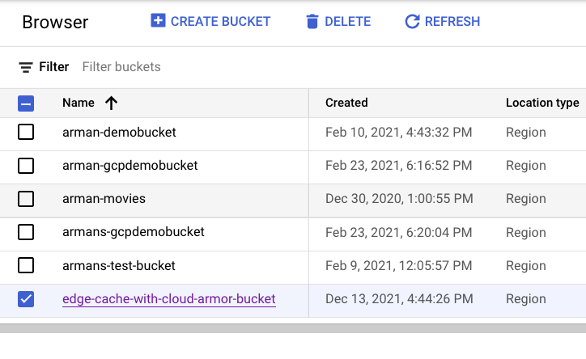586x359 pixels.
Task: Toggle the select-all header checkbox
Action: (26, 103)
